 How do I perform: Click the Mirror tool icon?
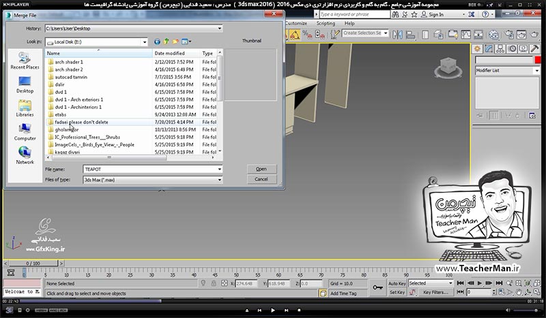(397, 35)
